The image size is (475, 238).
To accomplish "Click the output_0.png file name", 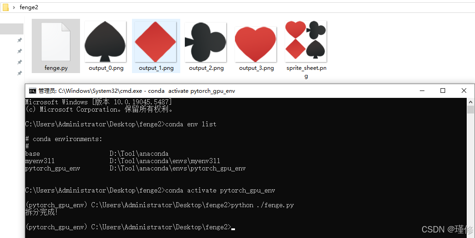I will point(106,68).
